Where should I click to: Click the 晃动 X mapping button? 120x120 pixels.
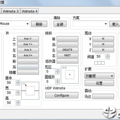(103, 39)
